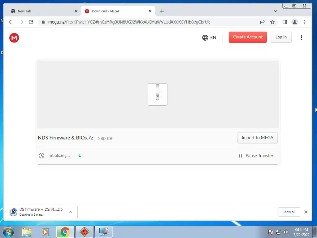
Task: Click the address bar URL
Action: 129,22
